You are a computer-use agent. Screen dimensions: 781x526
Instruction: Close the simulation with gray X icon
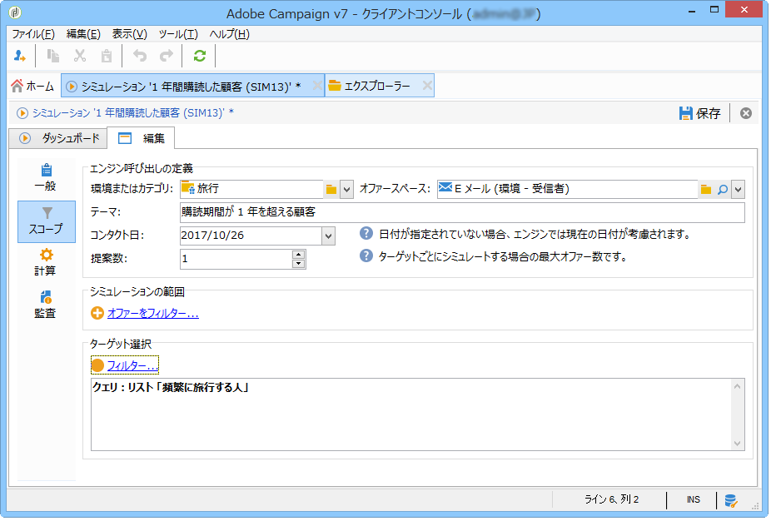(746, 113)
